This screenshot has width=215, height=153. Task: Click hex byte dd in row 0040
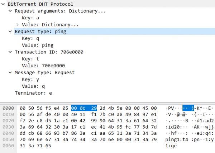pyautogui.click(x=23, y=133)
